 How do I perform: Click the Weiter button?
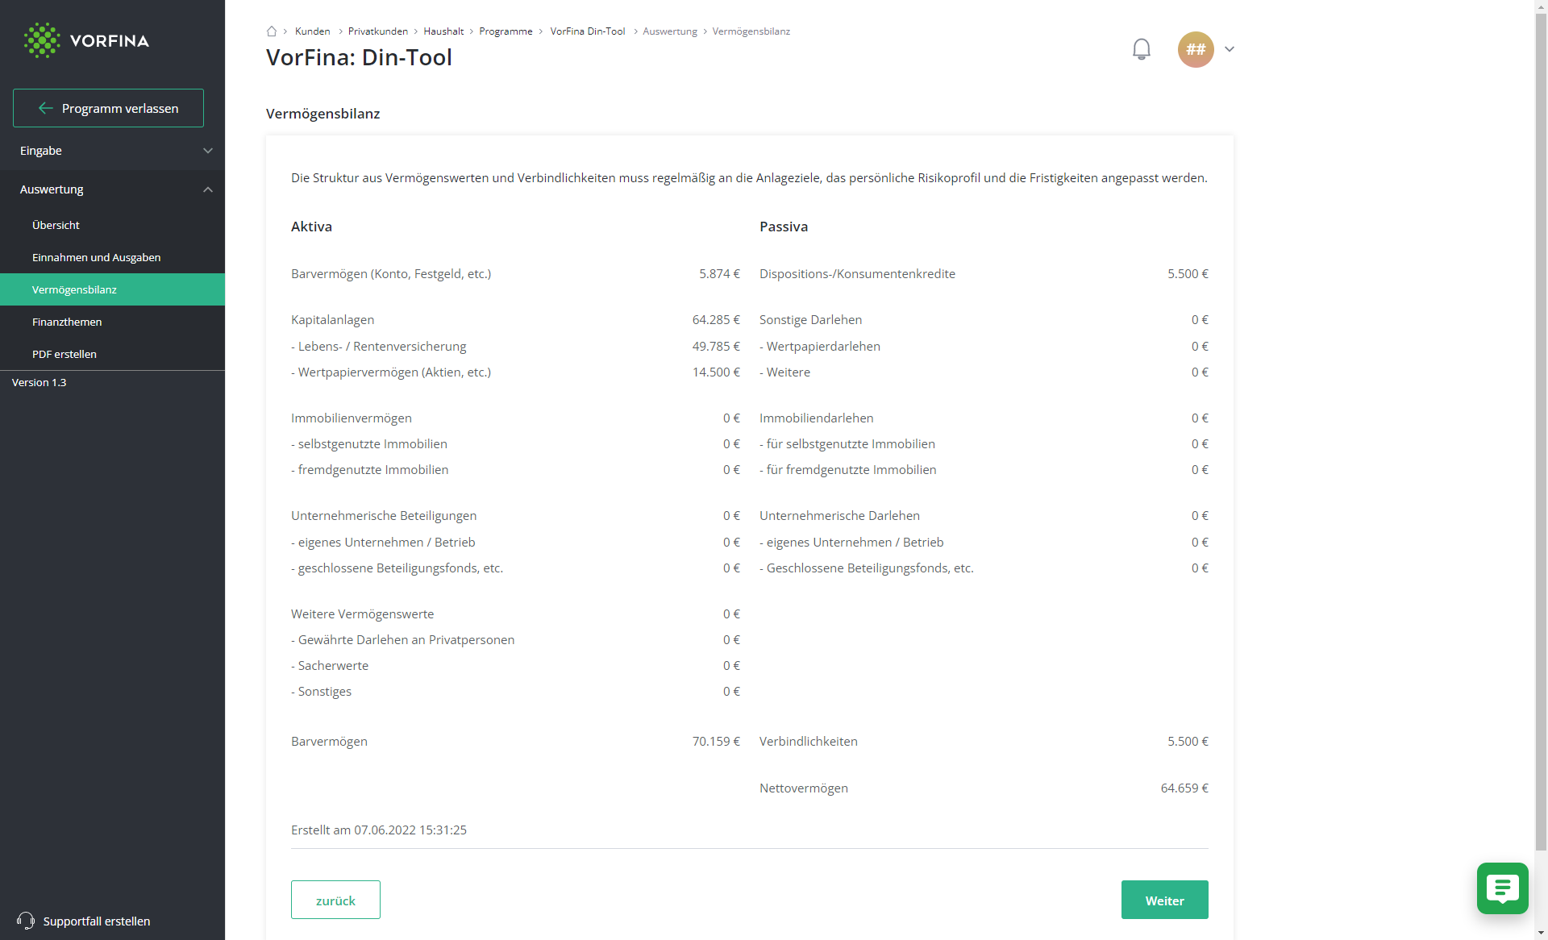click(1164, 900)
